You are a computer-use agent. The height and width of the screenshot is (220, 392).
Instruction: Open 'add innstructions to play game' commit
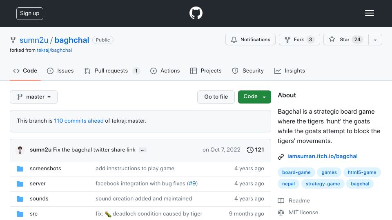pyautogui.click(x=135, y=168)
